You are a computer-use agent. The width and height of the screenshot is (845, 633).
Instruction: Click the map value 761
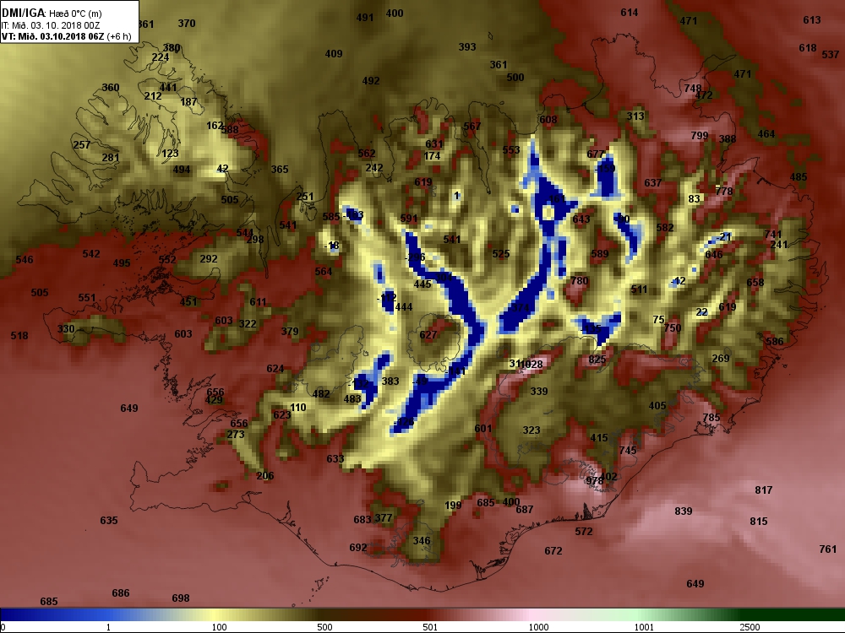pyautogui.click(x=828, y=549)
